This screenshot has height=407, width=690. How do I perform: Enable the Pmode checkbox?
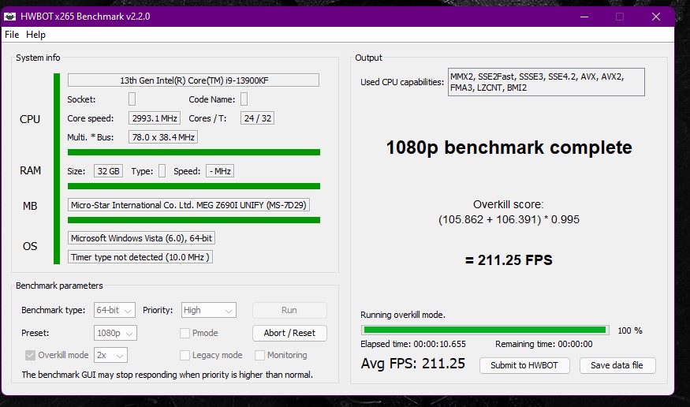coord(185,333)
